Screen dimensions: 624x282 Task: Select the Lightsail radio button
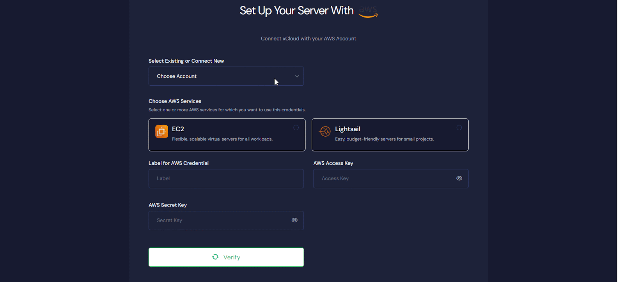coord(459,128)
